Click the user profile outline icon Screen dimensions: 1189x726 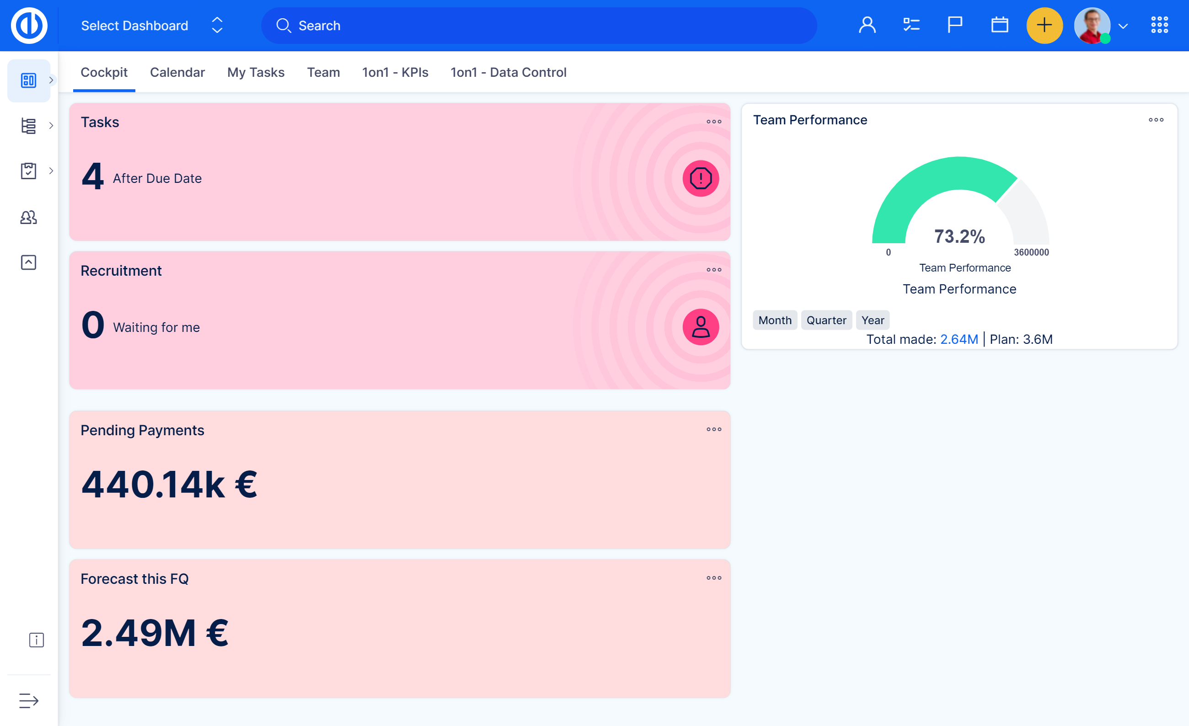867,25
